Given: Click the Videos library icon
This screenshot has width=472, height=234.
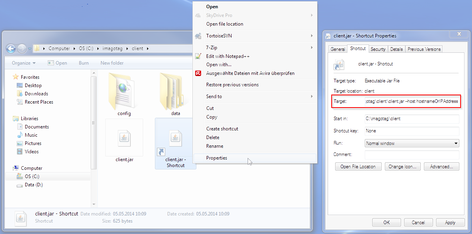Looking at the screenshot, I should click(20, 152).
